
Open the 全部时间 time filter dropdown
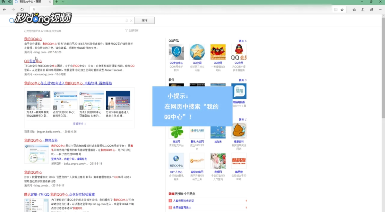tap(132, 30)
